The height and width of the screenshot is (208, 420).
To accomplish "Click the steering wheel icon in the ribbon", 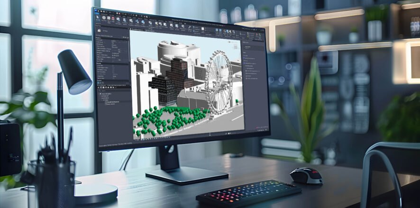I will [x=104, y=18].
